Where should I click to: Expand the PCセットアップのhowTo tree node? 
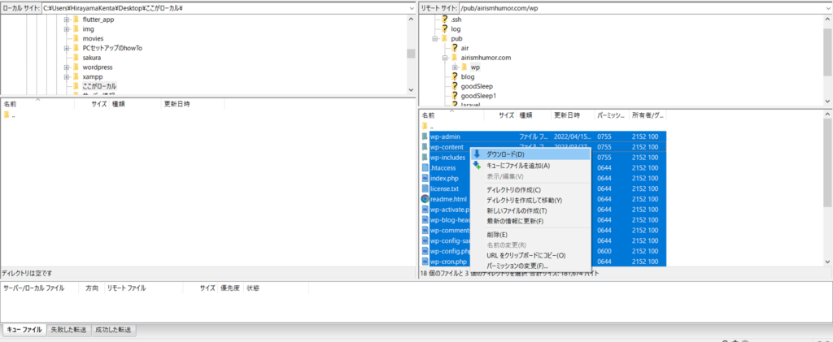coord(67,48)
